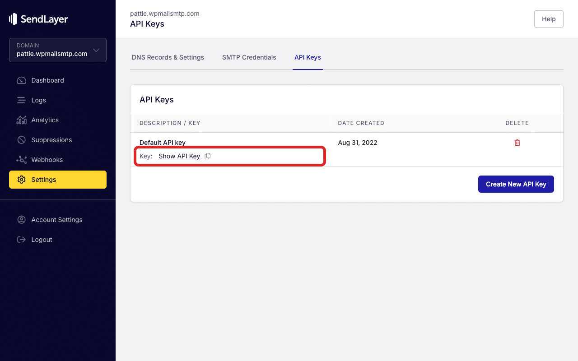This screenshot has height=361, width=578.
Task: Switch to SMTP Credentials tab
Action: [249, 57]
